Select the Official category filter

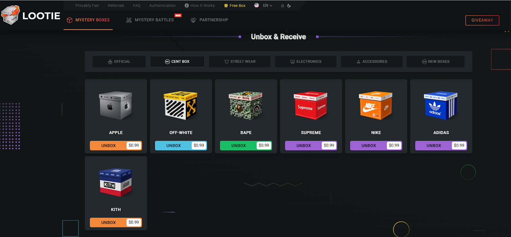point(119,62)
